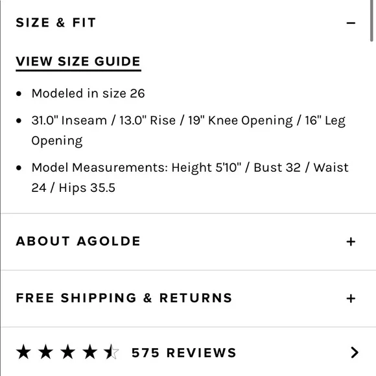Click the Model Measurements text line
Screen dimensions: 376x376
pyautogui.click(x=190, y=178)
